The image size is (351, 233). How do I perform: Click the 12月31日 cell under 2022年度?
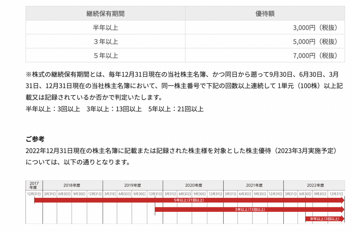tap(336, 193)
